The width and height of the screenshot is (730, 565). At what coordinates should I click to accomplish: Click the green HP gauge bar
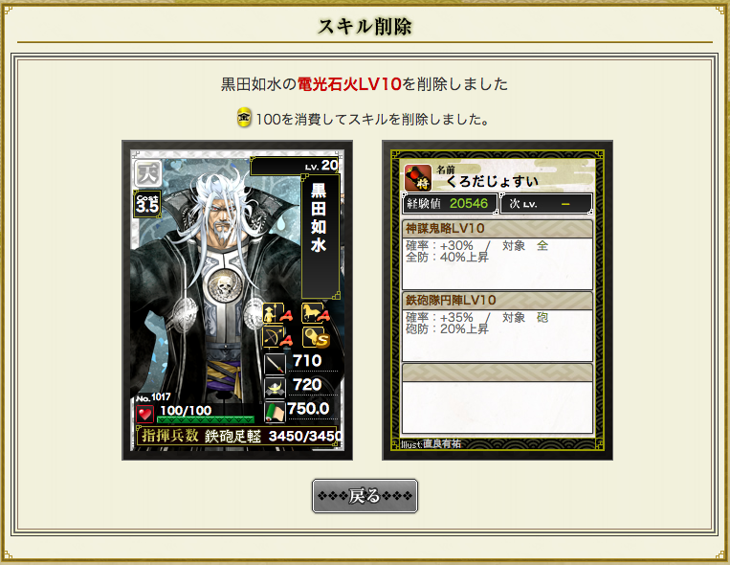pos(206,419)
